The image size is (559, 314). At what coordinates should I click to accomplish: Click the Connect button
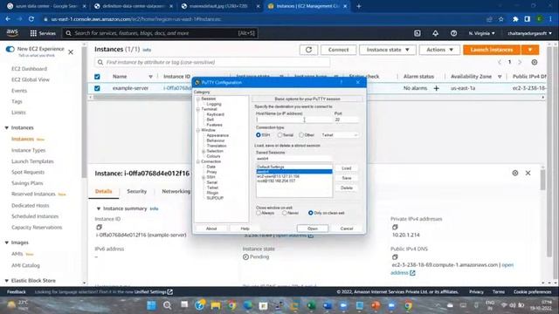(338, 50)
